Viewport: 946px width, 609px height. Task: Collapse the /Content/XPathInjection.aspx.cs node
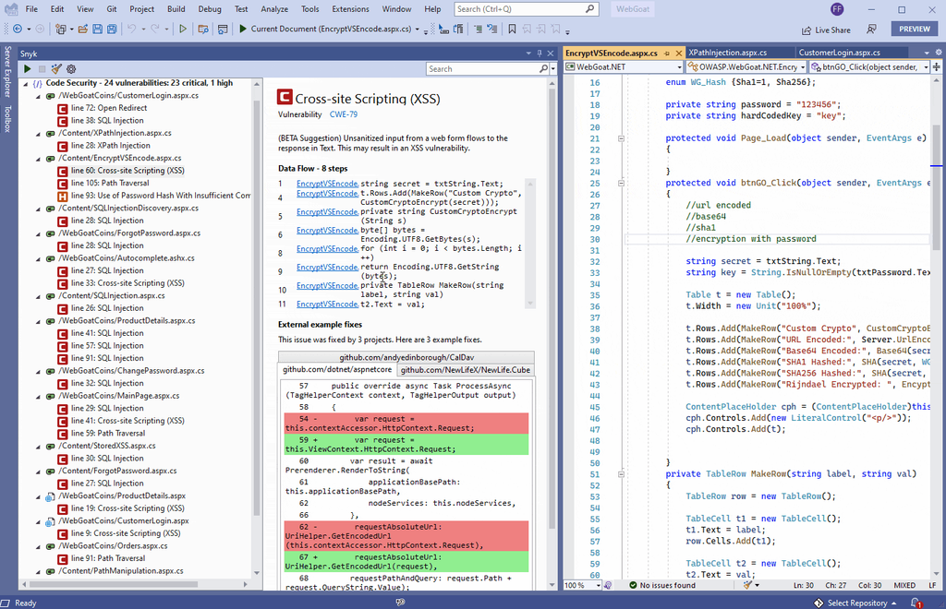[38, 134]
